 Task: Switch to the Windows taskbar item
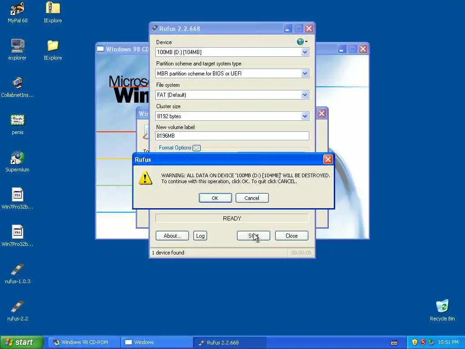157,342
